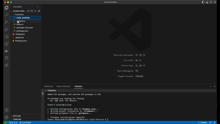Toggle primary side bar layout icon
This screenshot has height=124, width=220.
click(x=203, y=2)
